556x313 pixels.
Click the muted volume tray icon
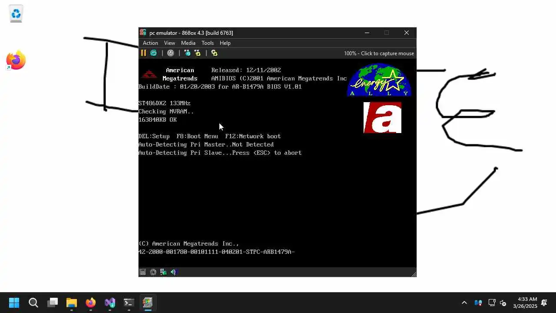(x=503, y=303)
